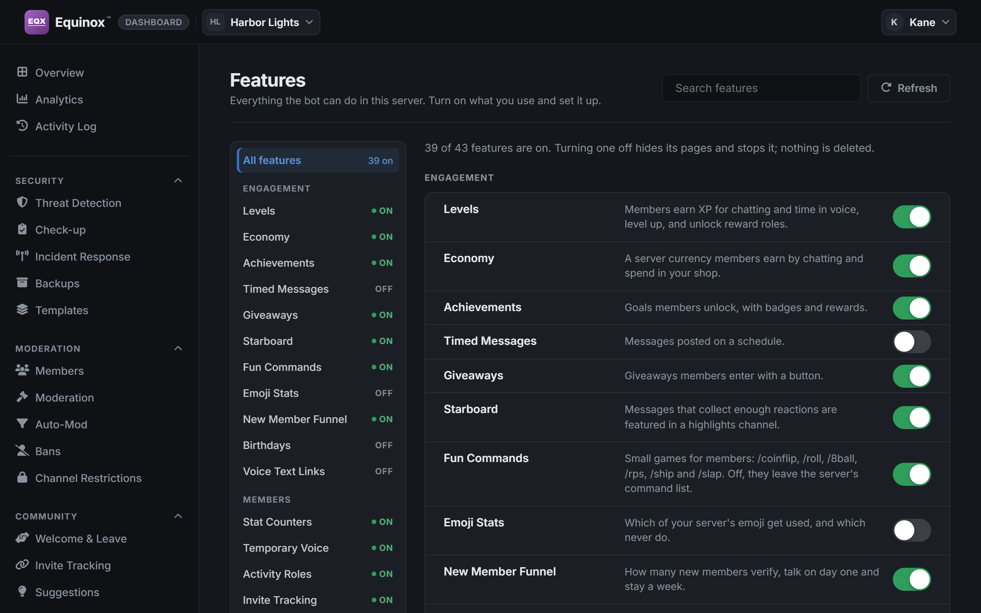Click the Suggestions lightbulb icon

[x=22, y=592]
